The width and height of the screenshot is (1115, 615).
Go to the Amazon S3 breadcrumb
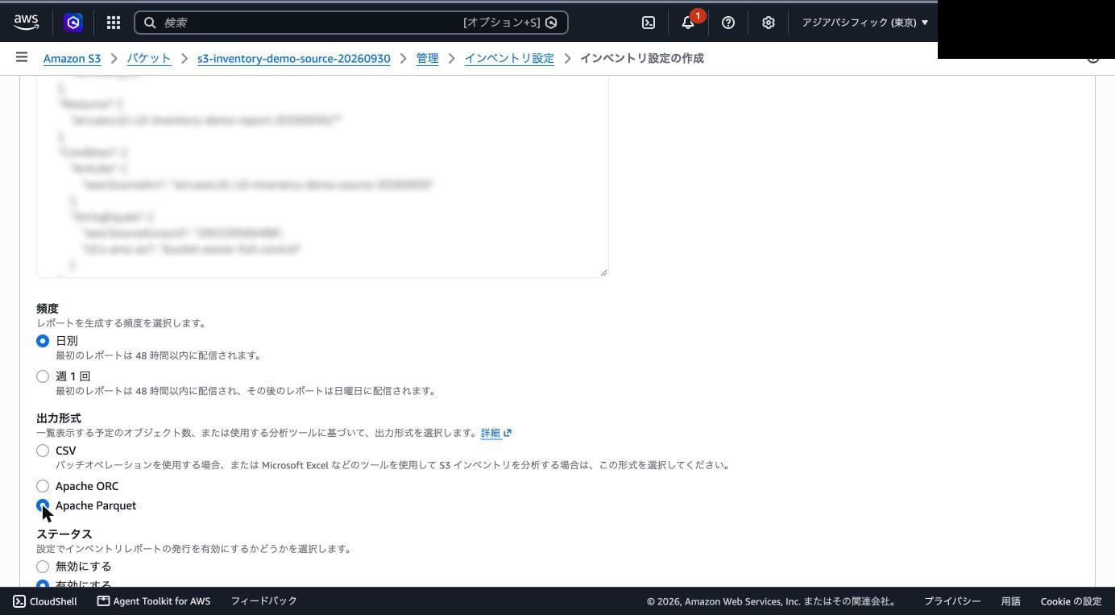point(72,59)
